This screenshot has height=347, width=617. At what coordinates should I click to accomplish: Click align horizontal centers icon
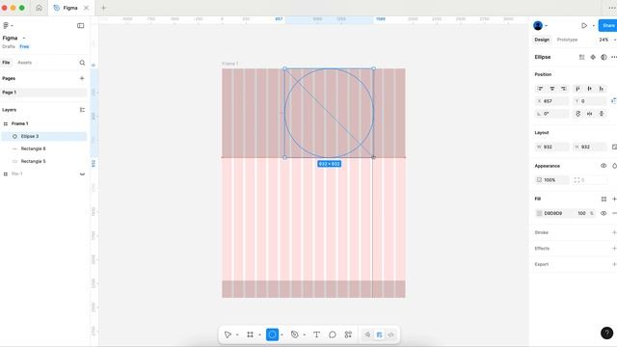click(552, 89)
